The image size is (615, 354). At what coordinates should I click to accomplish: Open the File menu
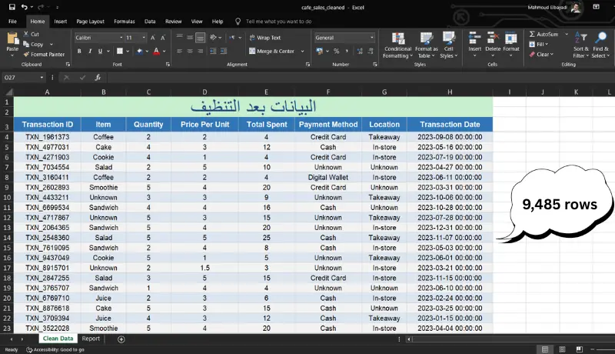[12, 22]
